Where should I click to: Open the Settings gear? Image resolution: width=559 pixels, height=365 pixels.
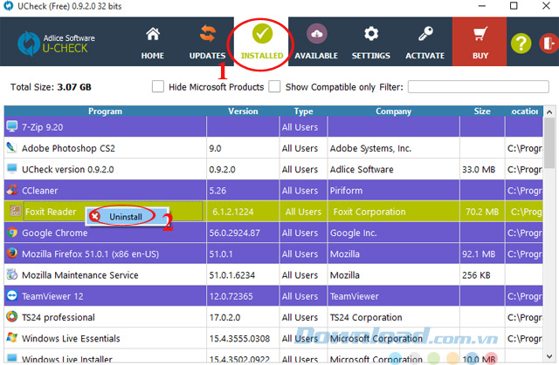tap(370, 42)
